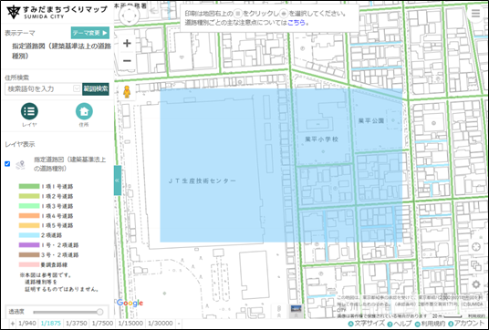Click the 業平公園 map label
Screen dimensions: 489x330
[x=371, y=120]
